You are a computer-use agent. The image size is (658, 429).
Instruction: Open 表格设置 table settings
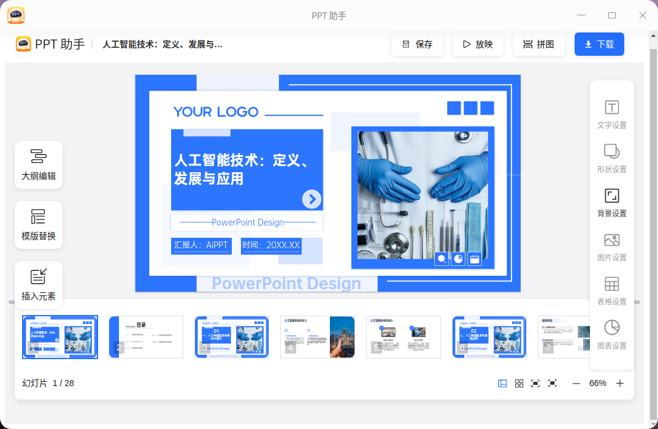[612, 291]
